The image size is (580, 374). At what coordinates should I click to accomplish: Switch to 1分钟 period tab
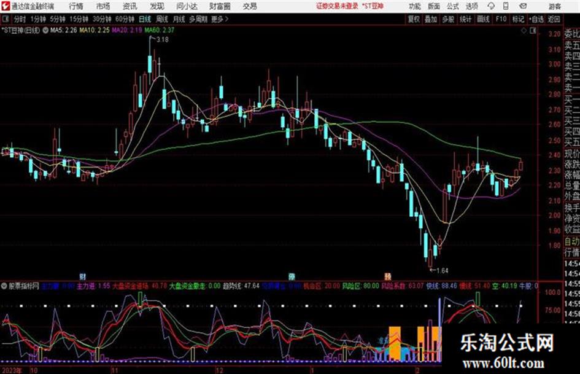37,19
